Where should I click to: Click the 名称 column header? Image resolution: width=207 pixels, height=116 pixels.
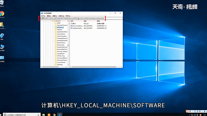coord(72,21)
